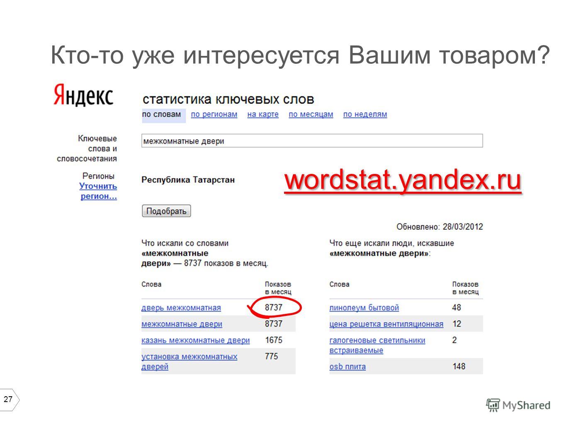Click the 'Ключевые слова и словосочетания' label
This screenshot has width=566, height=424.
click(87, 149)
